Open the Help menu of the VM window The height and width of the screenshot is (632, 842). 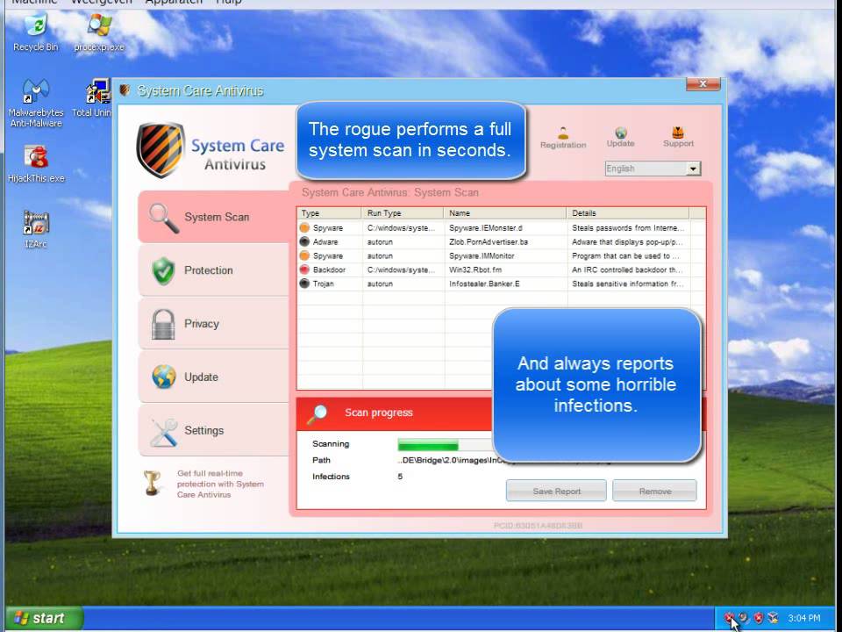pyautogui.click(x=229, y=2)
